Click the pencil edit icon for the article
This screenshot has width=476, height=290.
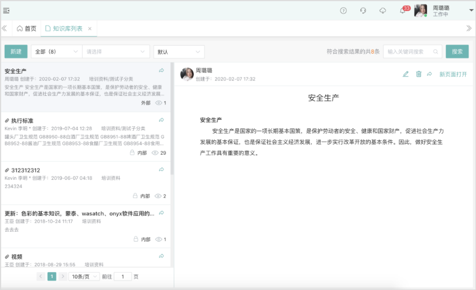click(406, 74)
